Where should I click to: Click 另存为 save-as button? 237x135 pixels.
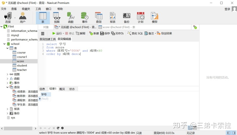click(118, 33)
